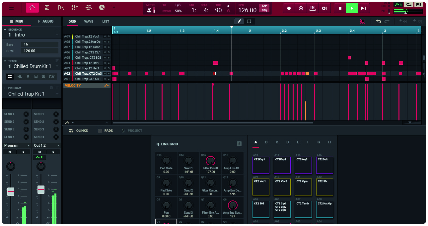Redo the last action

[x=387, y=21]
